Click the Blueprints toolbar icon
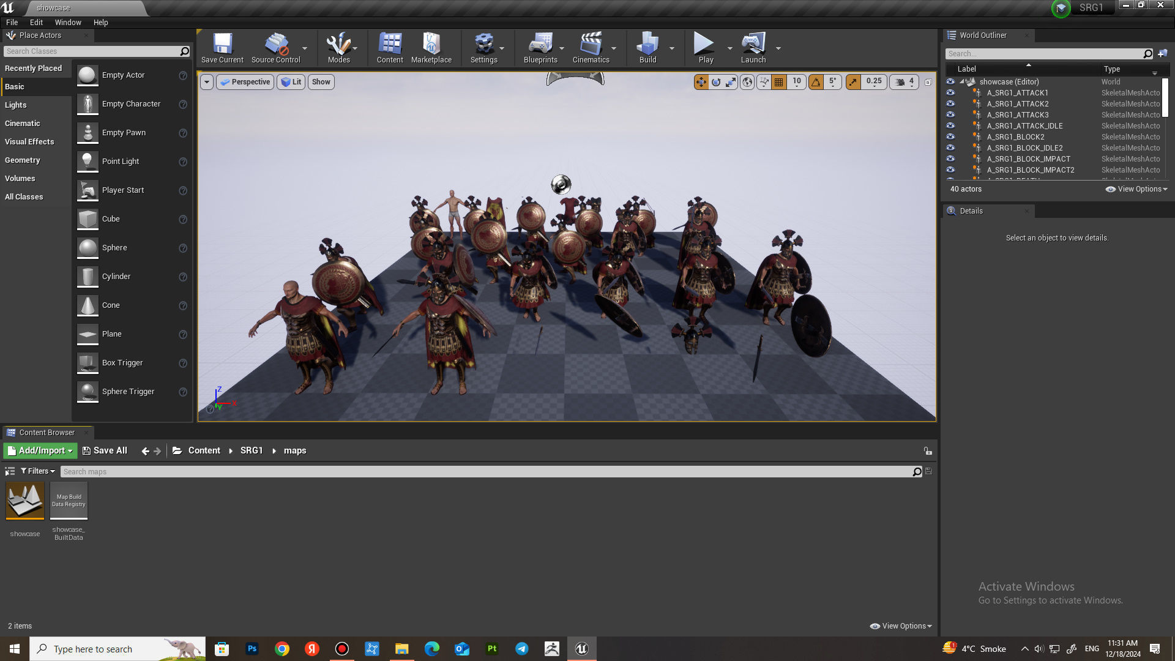The height and width of the screenshot is (661, 1175). pos(540,45)
